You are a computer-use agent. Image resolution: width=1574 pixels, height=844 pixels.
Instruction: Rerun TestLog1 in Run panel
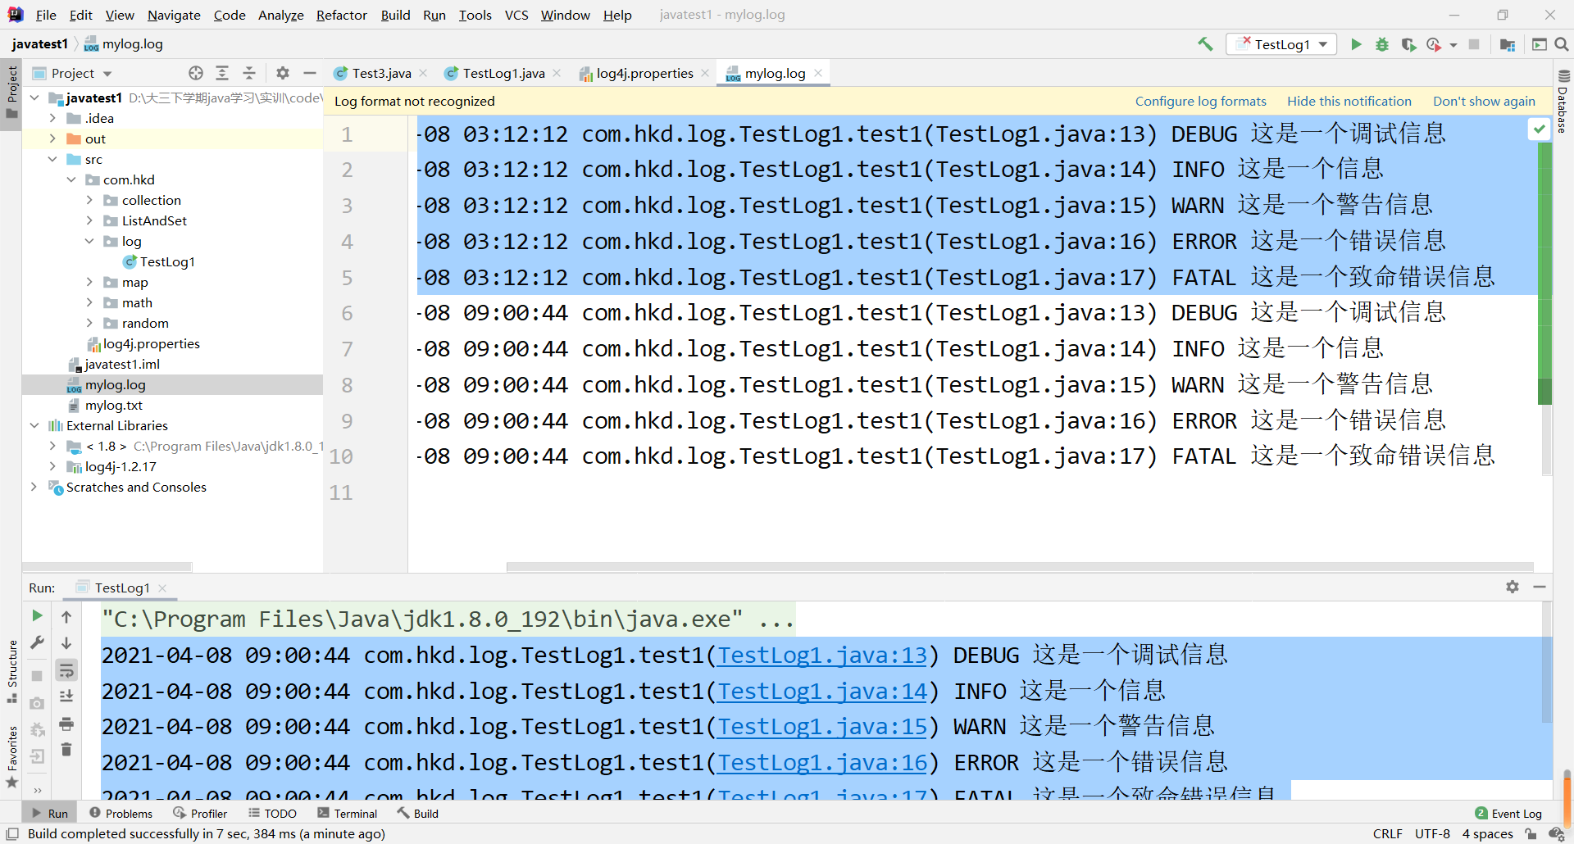(x=37, y=615)
